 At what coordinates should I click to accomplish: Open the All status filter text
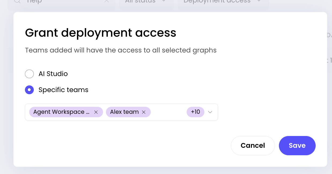point(140,1)
